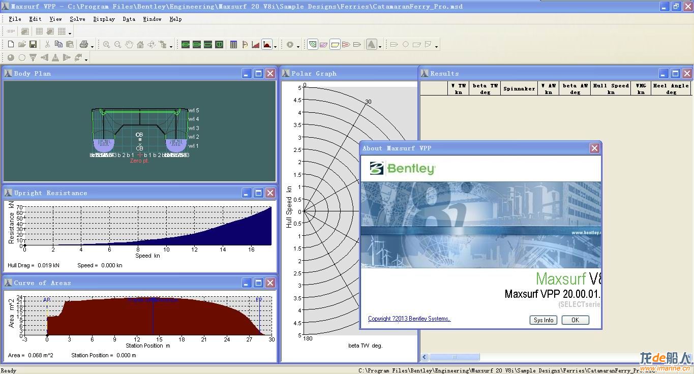This screenshot has height=374, width=694.
Task: Select the Zoom Out magnifier tool
Action: click(117, 45)
